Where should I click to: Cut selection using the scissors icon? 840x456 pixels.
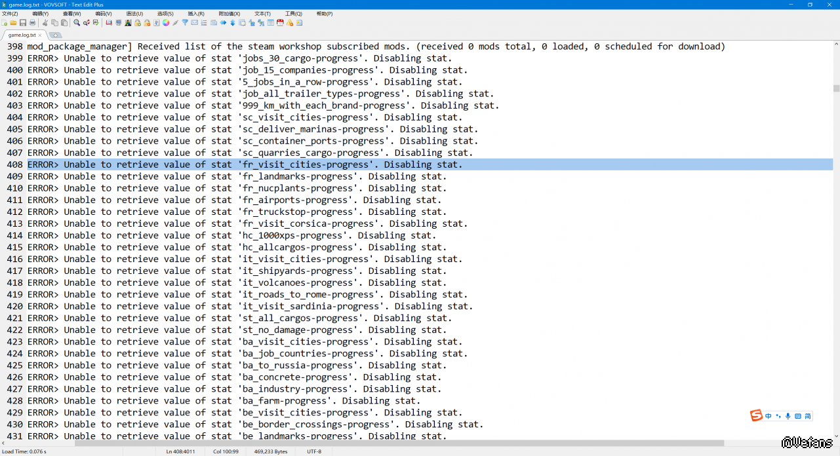coord(45,22)
